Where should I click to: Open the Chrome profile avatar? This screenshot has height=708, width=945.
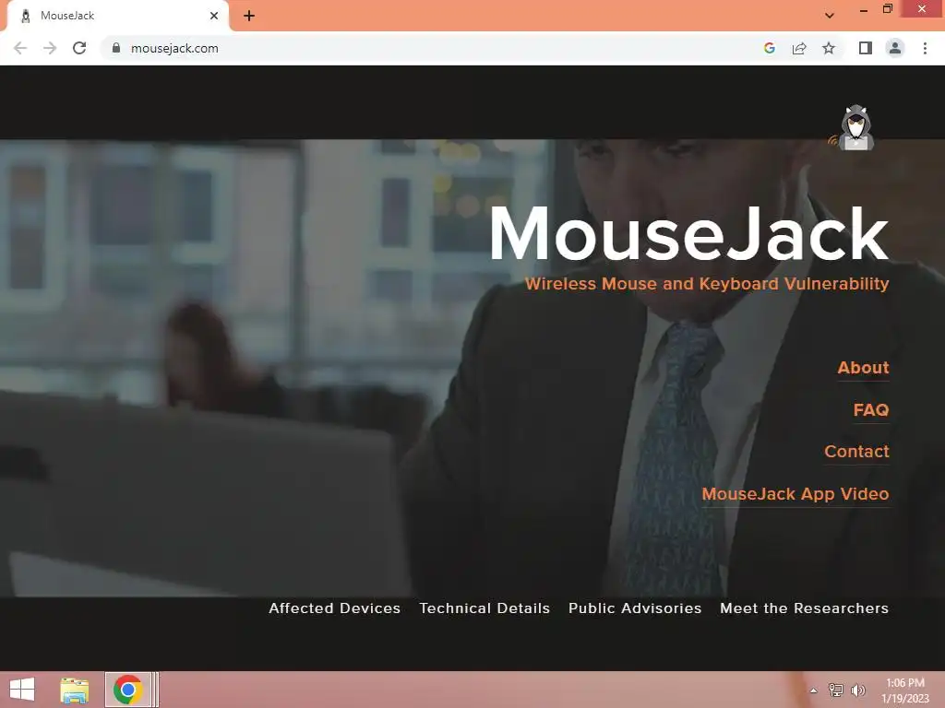895,48
